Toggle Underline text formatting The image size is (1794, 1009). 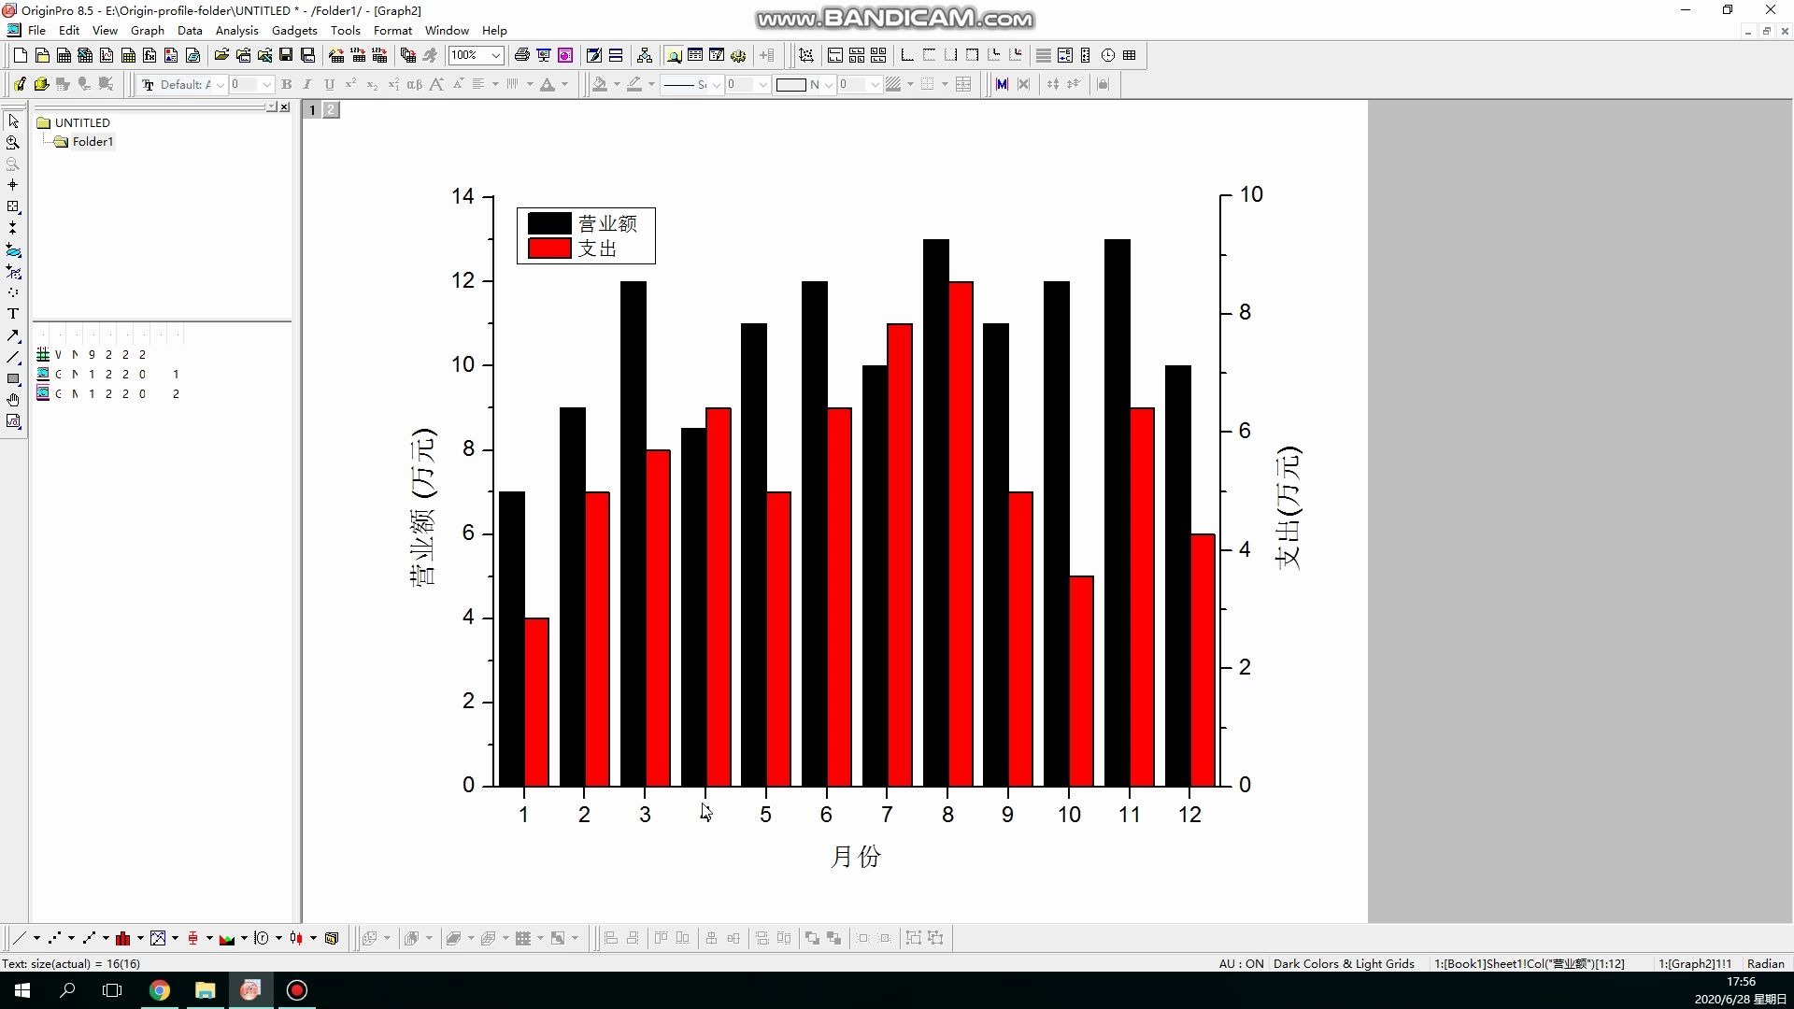[329, 85]
